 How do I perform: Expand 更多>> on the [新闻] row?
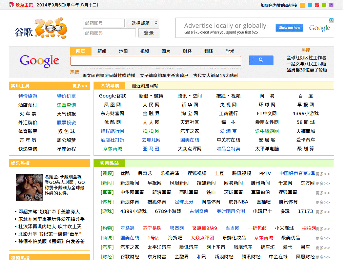(323, 183)
